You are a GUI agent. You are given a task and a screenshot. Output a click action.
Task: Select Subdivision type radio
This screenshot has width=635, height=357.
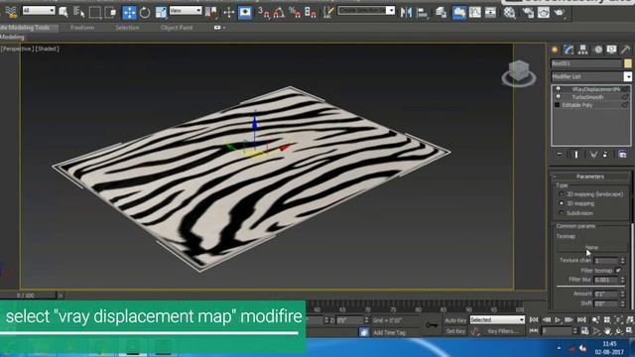click(x=562, y=213)
